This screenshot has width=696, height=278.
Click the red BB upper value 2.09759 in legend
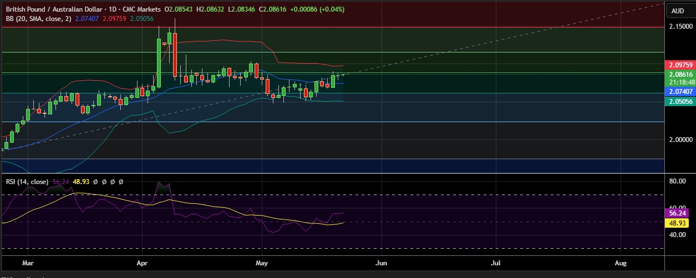(x=114, y=19)
